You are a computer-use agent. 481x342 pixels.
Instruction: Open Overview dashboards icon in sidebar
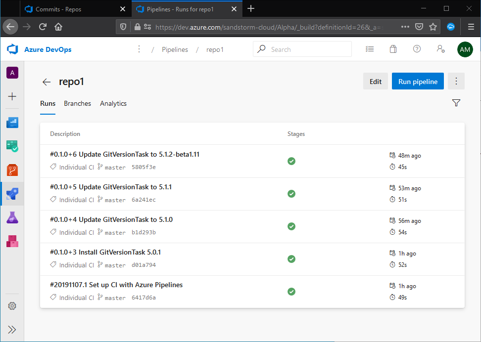12,123
